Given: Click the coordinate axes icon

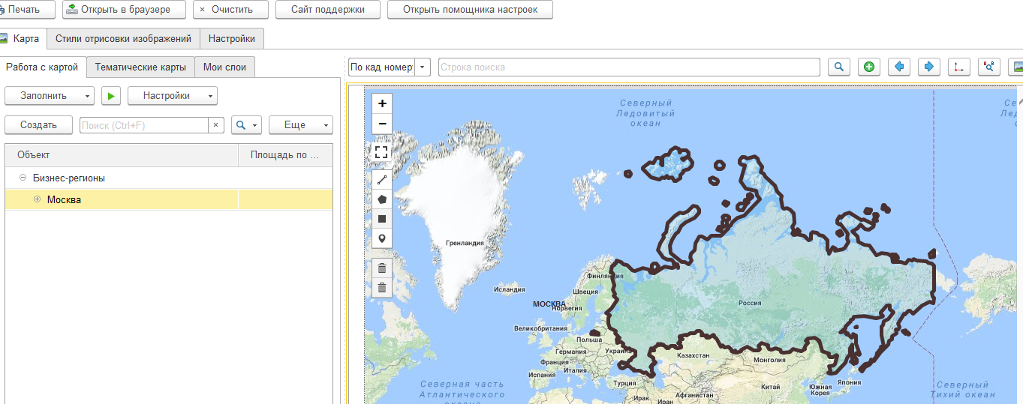Looking at the screenshot, I should [959, 67].
